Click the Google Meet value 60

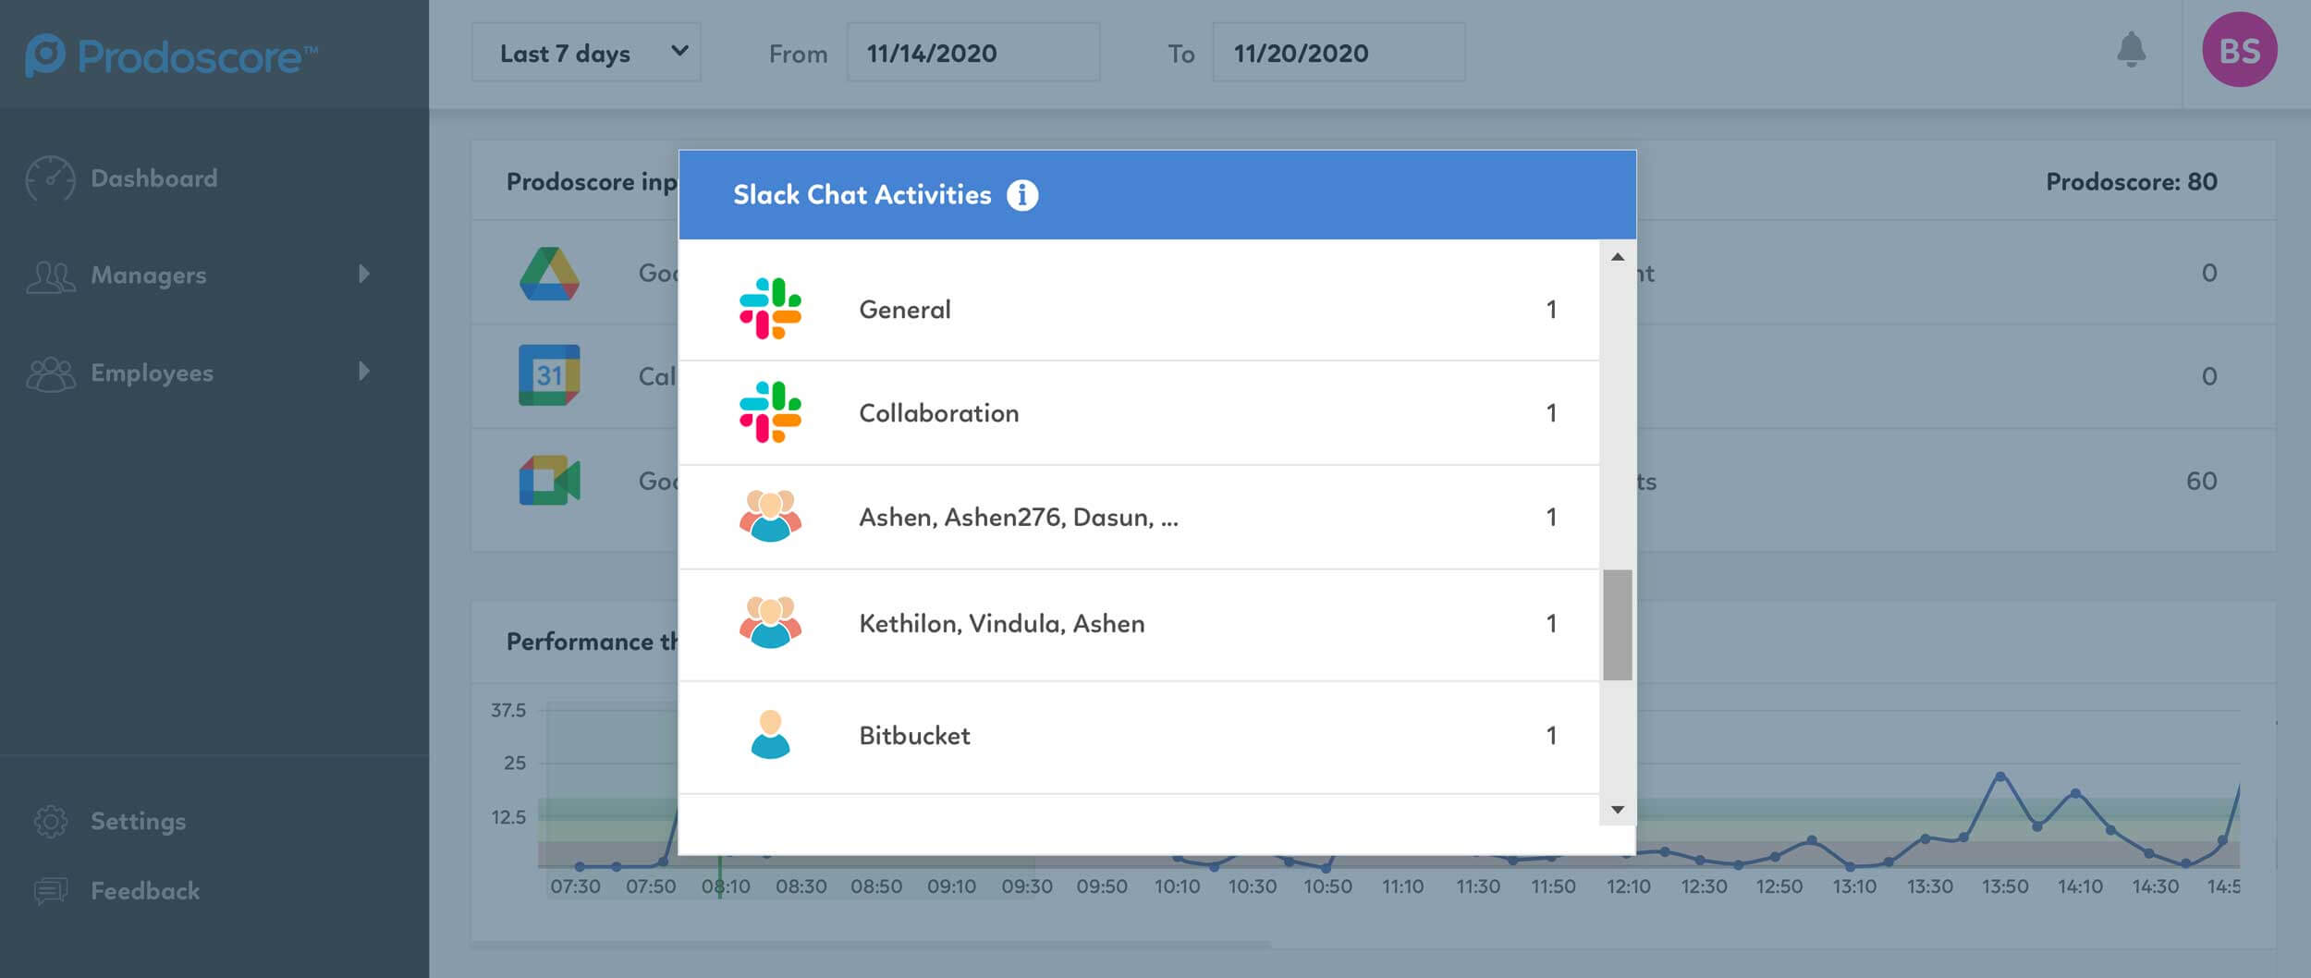[2202, 481]
